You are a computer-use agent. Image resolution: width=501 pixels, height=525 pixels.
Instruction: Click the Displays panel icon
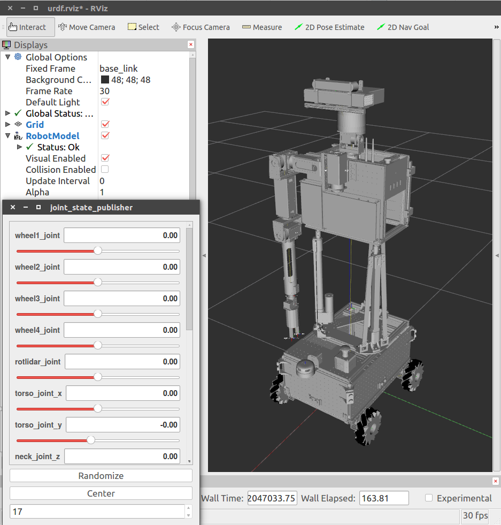(x=6, y=45)
